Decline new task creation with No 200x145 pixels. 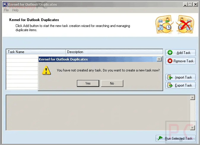(x=112, y=83)
